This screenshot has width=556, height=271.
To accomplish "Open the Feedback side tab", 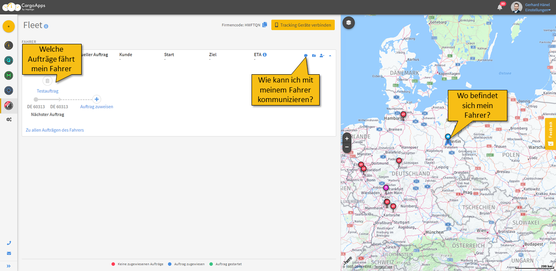I will tap(550, 134).
